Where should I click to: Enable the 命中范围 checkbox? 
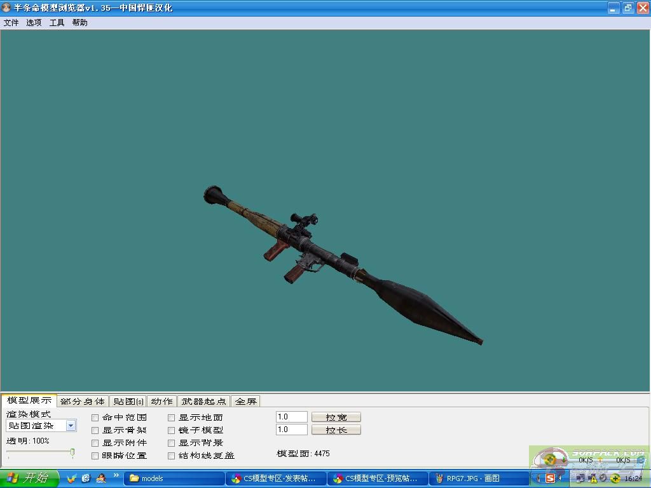95,417
